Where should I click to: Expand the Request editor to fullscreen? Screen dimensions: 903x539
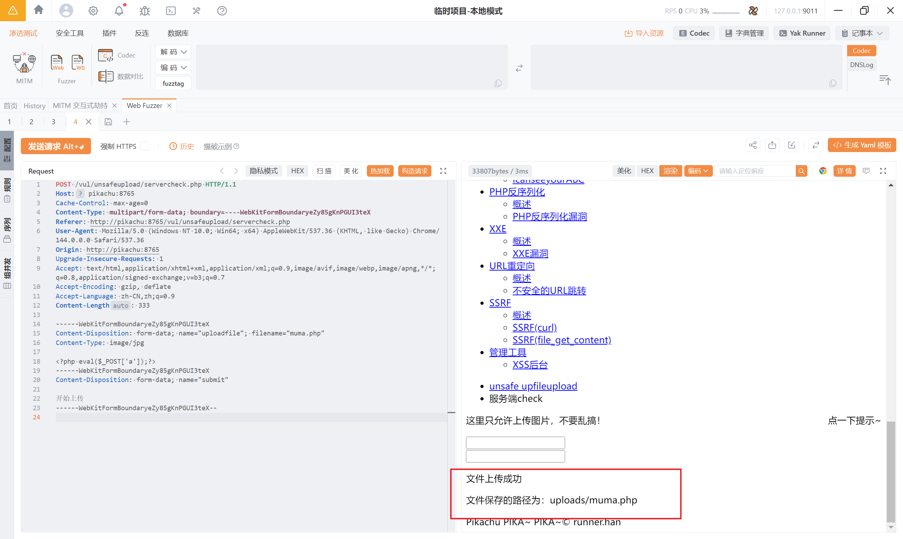443,171
